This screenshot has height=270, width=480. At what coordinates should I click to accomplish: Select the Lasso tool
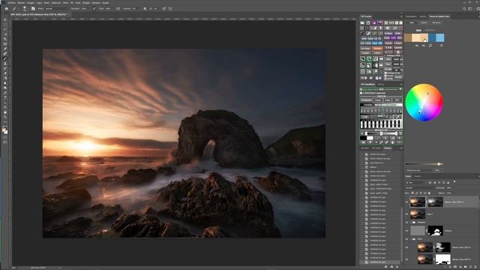point(5,29)
